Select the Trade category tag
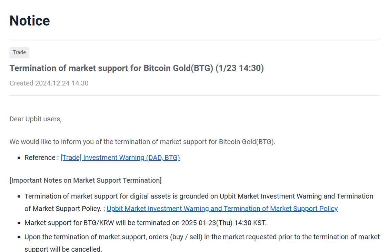The width and height of the screenshot is (389, 252). click(x=19, y=53)
